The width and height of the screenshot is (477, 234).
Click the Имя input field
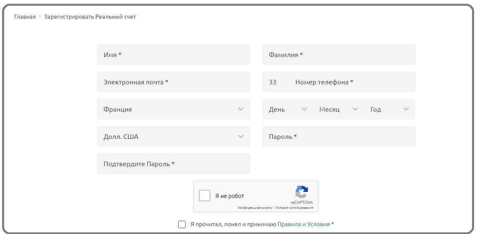(173, 55)
